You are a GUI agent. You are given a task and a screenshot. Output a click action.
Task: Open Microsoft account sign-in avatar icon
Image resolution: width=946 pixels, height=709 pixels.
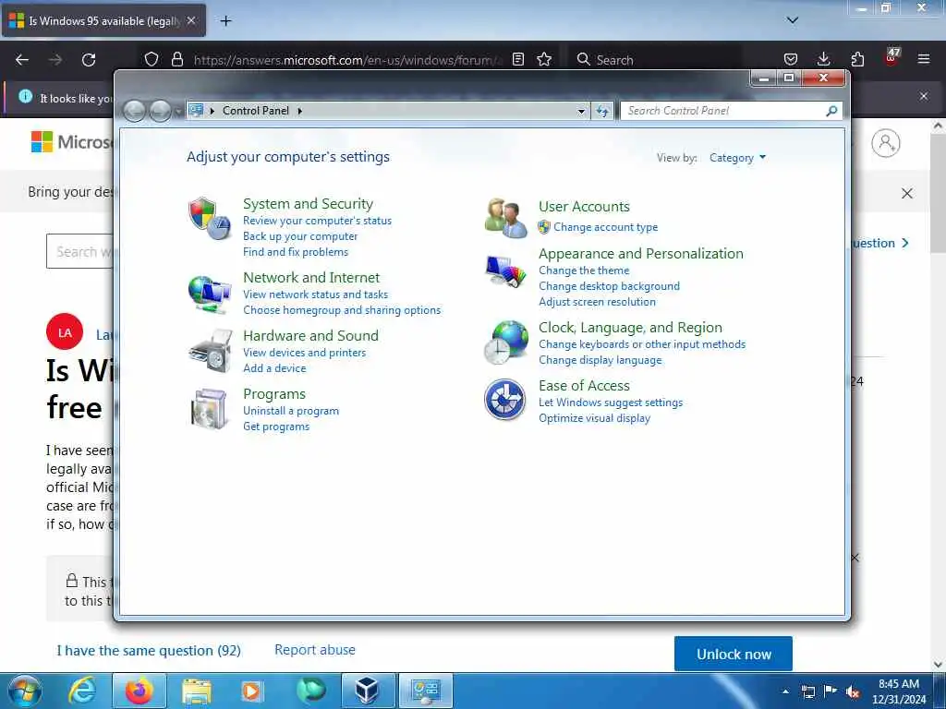tap(886, 143)
